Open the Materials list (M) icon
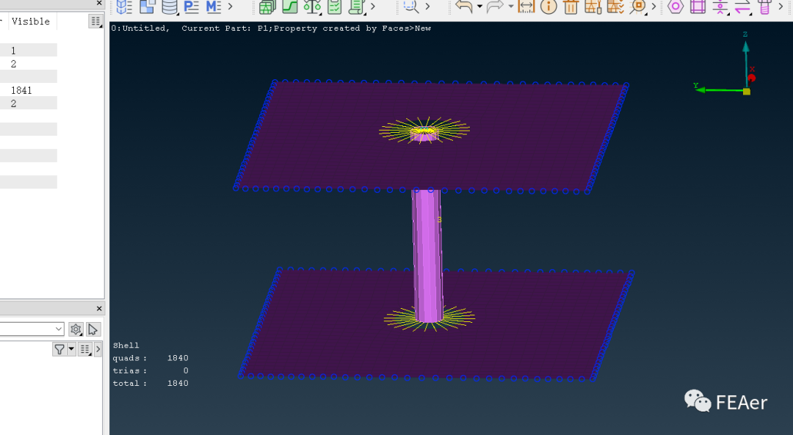Image resolution: width=793 pixels, height=435 pixels. 214,7
